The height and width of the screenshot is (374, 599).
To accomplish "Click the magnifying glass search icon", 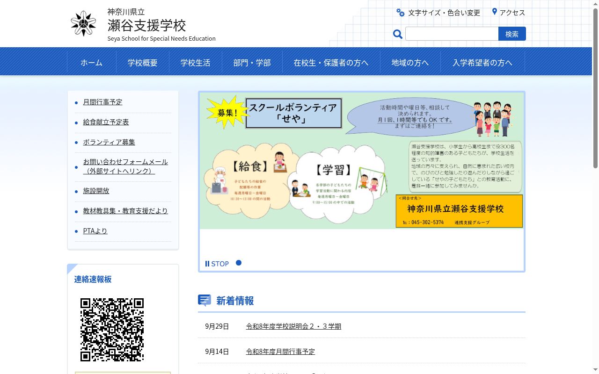I will 398,34.
